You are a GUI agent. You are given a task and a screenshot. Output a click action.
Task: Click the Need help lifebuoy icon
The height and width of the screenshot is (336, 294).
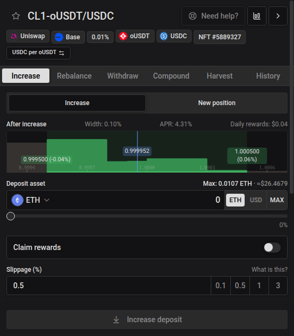(193, 16)
